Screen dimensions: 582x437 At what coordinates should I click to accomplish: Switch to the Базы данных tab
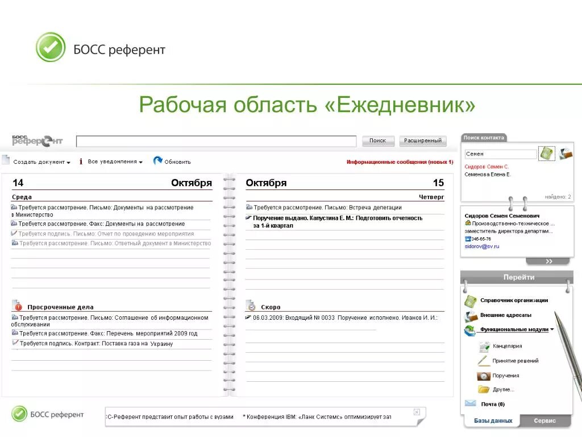493,420
